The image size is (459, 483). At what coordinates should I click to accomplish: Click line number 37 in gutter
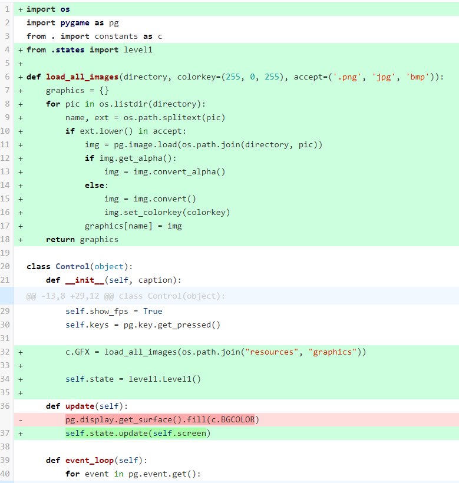[x=5, y=433]
